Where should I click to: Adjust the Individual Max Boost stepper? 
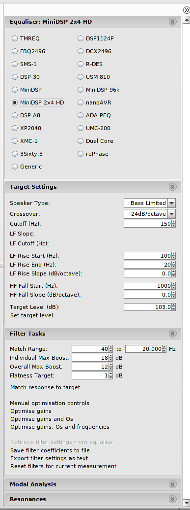110,358
